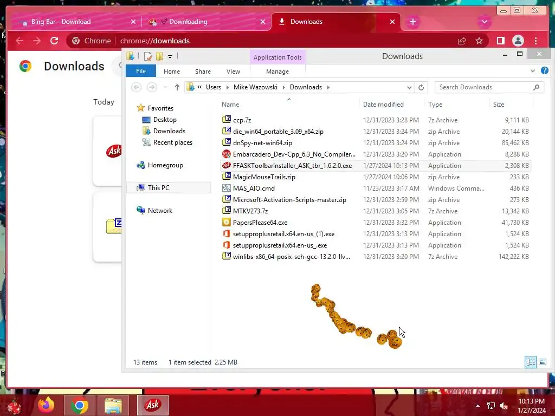Expand the Explorer ribbon chevron
555x416 pixels.
(x=533, y=71)
